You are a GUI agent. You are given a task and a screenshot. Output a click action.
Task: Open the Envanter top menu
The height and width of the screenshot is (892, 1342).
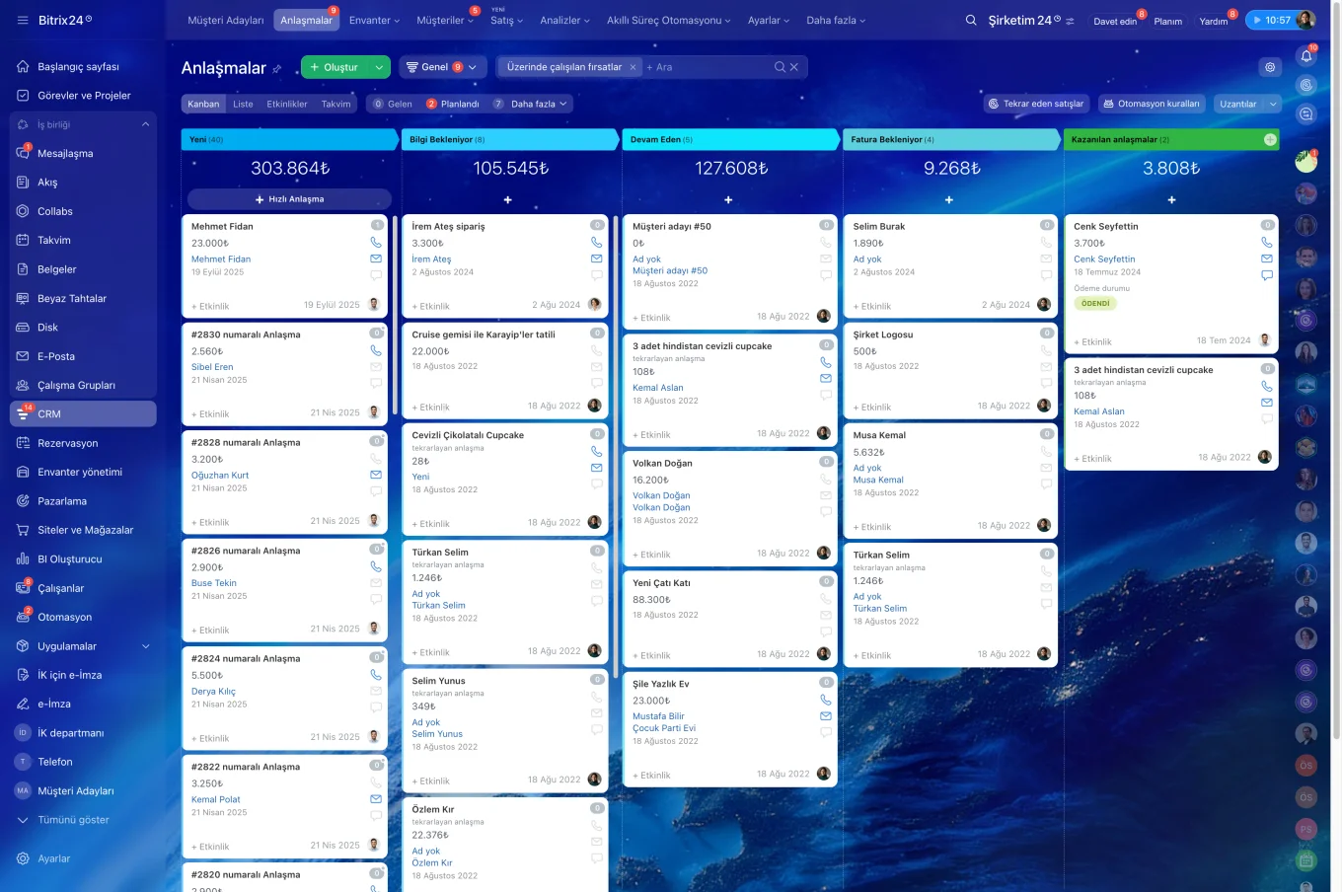click(374, 20)
